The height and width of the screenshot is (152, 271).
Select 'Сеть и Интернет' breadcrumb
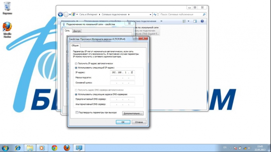point(88,15)
